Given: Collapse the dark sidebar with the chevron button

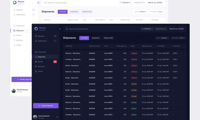Looking at the screenshot, I should (60, 29).
